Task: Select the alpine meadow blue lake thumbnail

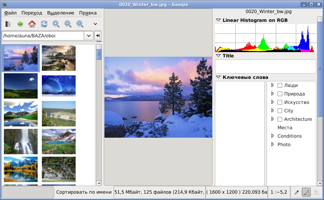Action: [59, 142]
